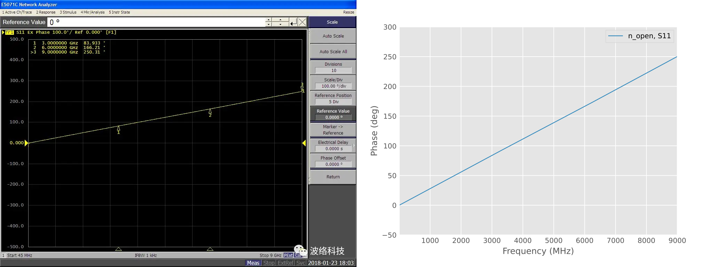The height and width of the screenshot is (267, 713).
Task: Expand the Electrical Delay softkey arrow
Action: point(354,146)
